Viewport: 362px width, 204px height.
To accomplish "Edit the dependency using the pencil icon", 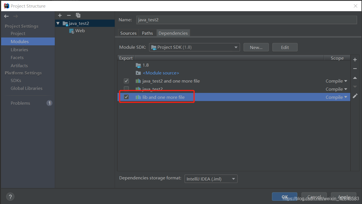I will pyautogui.click(x=355, y=96).
